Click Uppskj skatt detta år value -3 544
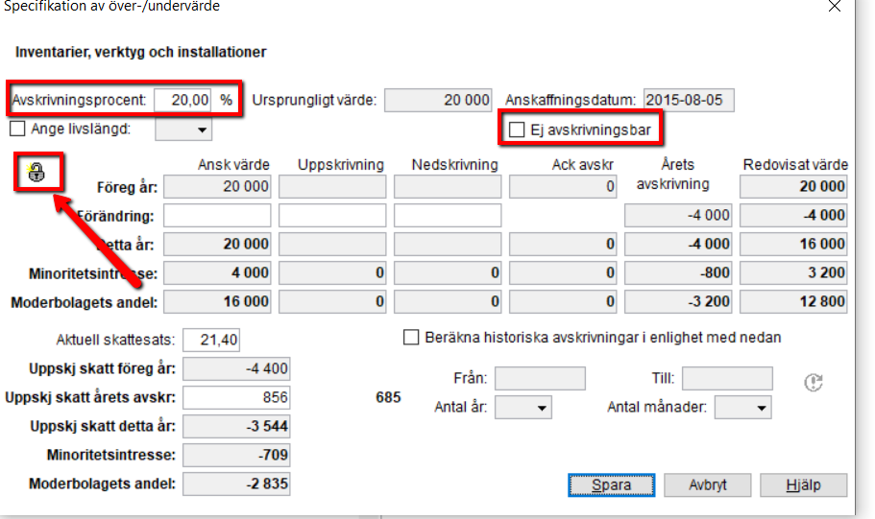Image resolution: width=875 pixels, height=519 pixels. click(236, 427)
